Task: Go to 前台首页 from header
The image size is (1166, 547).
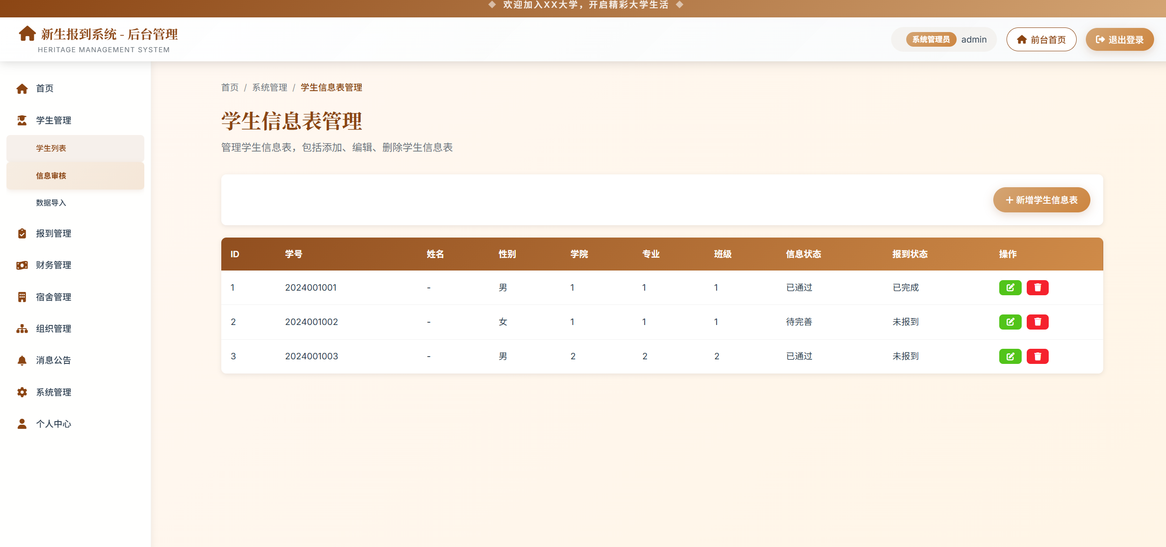Action: pos(1041,40)
